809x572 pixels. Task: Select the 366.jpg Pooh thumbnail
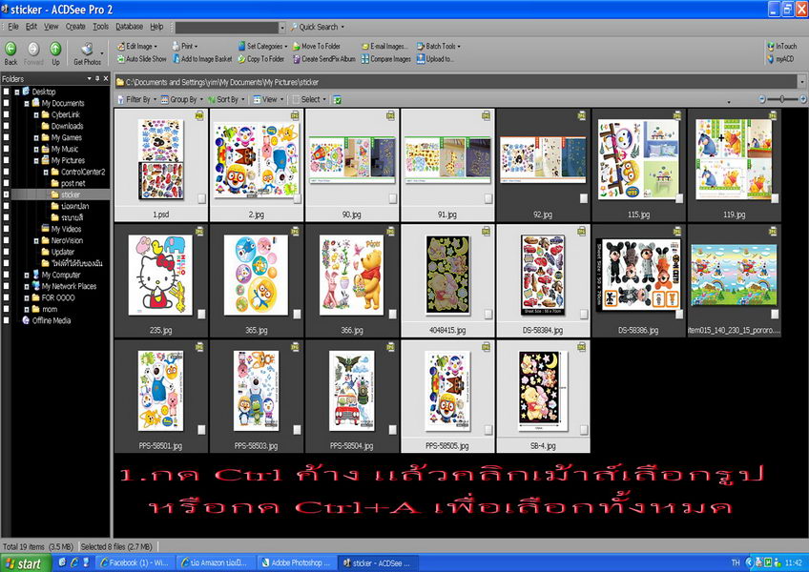click(352, 280)
